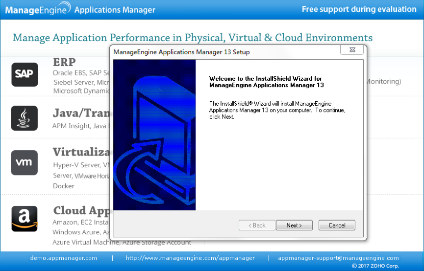
Task: Click the Amazon logo icon
Action: pyautogui.click(x=25, y=219)
